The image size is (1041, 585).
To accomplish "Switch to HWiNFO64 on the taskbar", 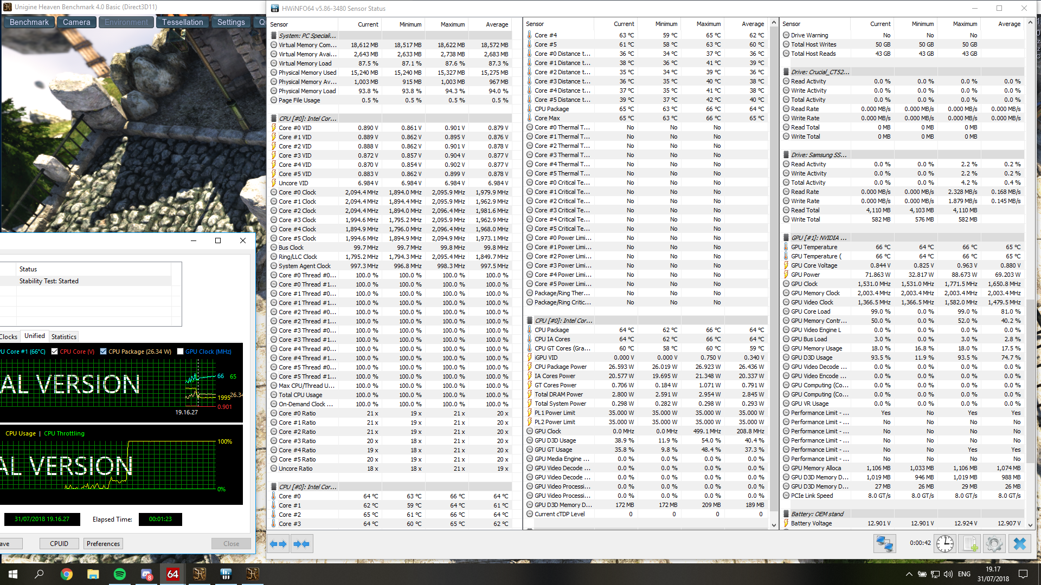I will (226, 574).
